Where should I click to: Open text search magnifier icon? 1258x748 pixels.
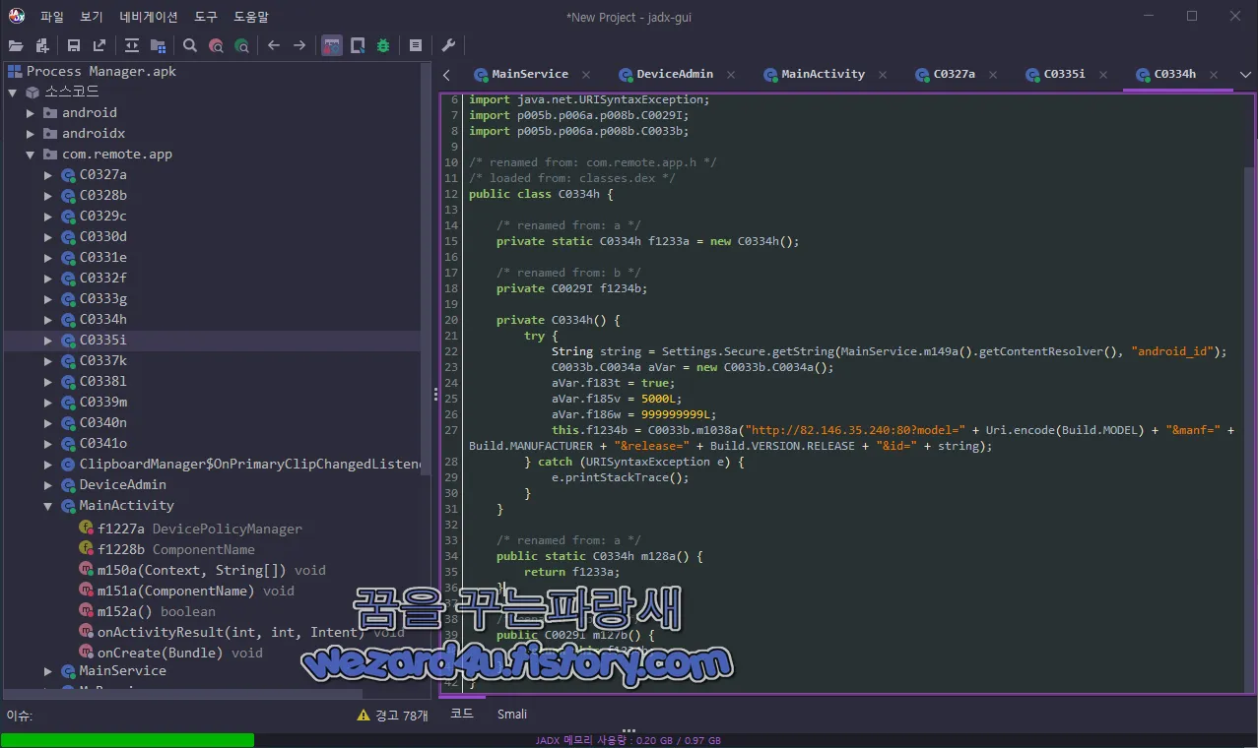pyautogui.click(x=190, y=45)
